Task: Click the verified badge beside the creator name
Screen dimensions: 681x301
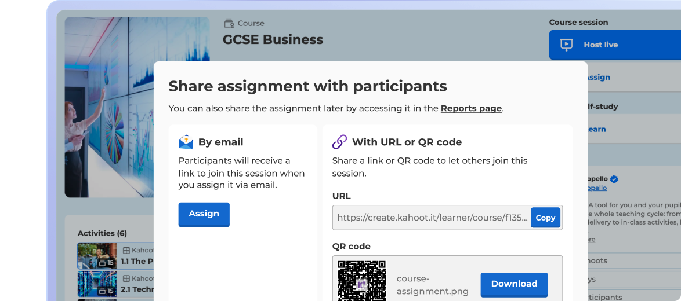Action: click(614, 179)
